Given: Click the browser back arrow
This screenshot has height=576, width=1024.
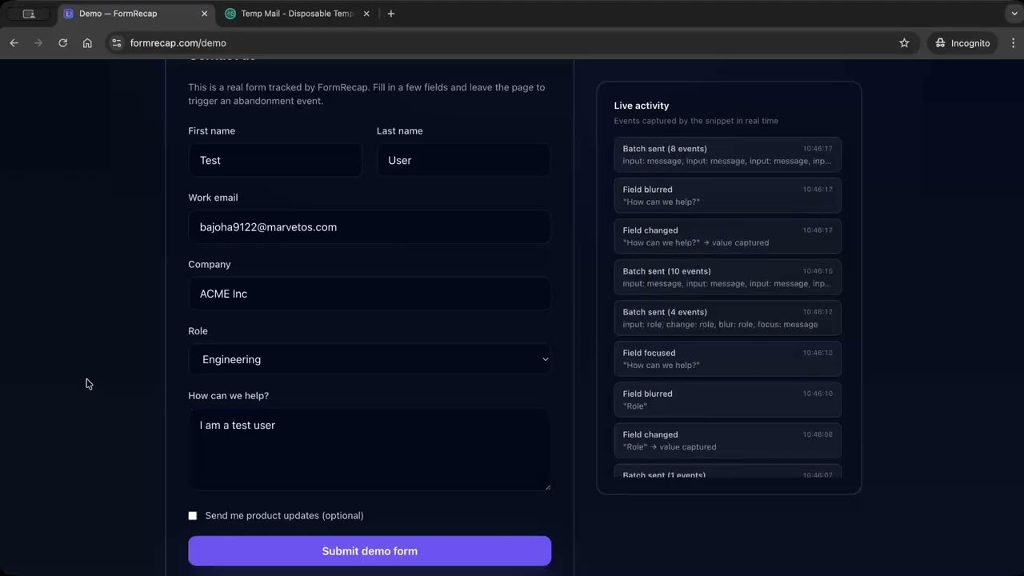Looking at the screenshot, I should pos(14,43).
